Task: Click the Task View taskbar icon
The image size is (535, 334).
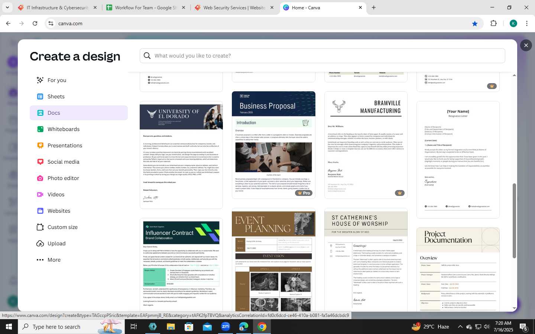Action: coord(134,327)
